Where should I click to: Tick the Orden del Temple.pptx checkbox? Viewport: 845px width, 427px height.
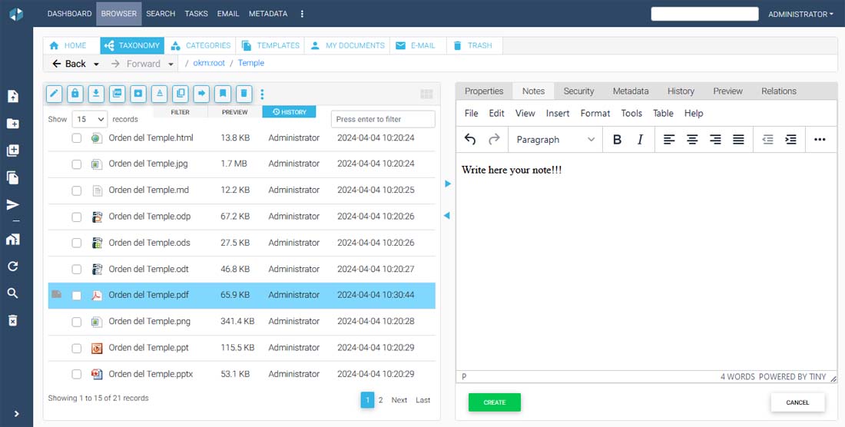click(77, 375)
